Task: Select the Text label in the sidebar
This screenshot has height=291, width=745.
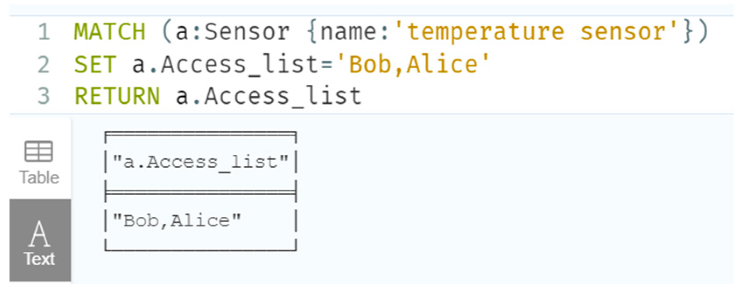Action: tap(39, 259)
